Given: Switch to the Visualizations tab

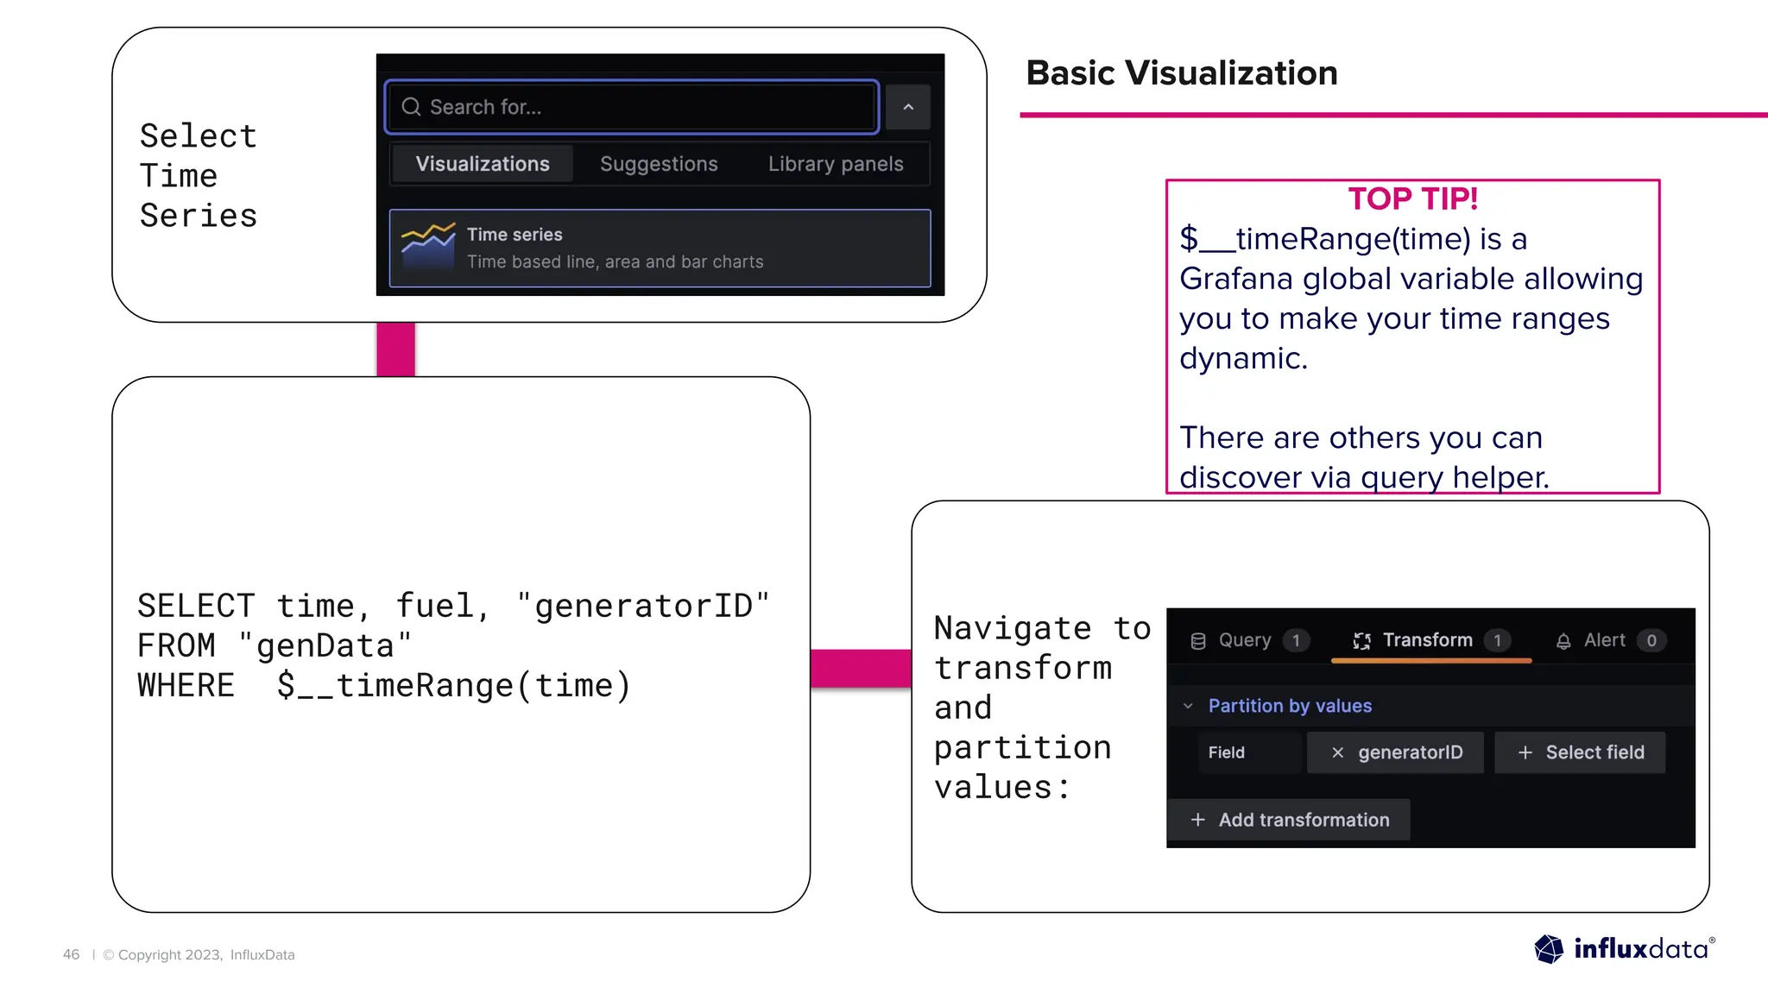Looking at the screenshot, I should [x=483, y=164].
